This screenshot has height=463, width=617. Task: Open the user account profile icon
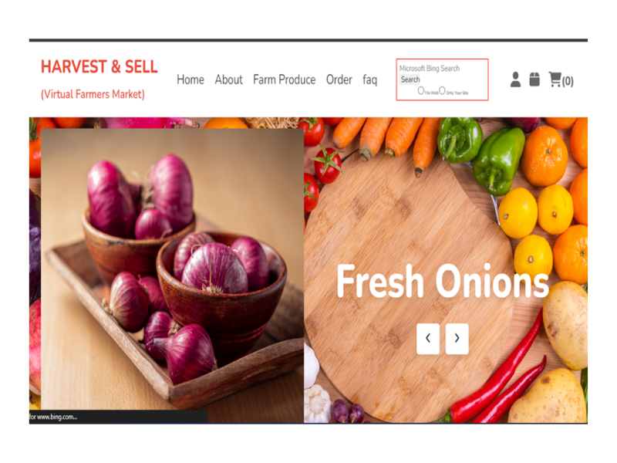(x=515, y=79)
